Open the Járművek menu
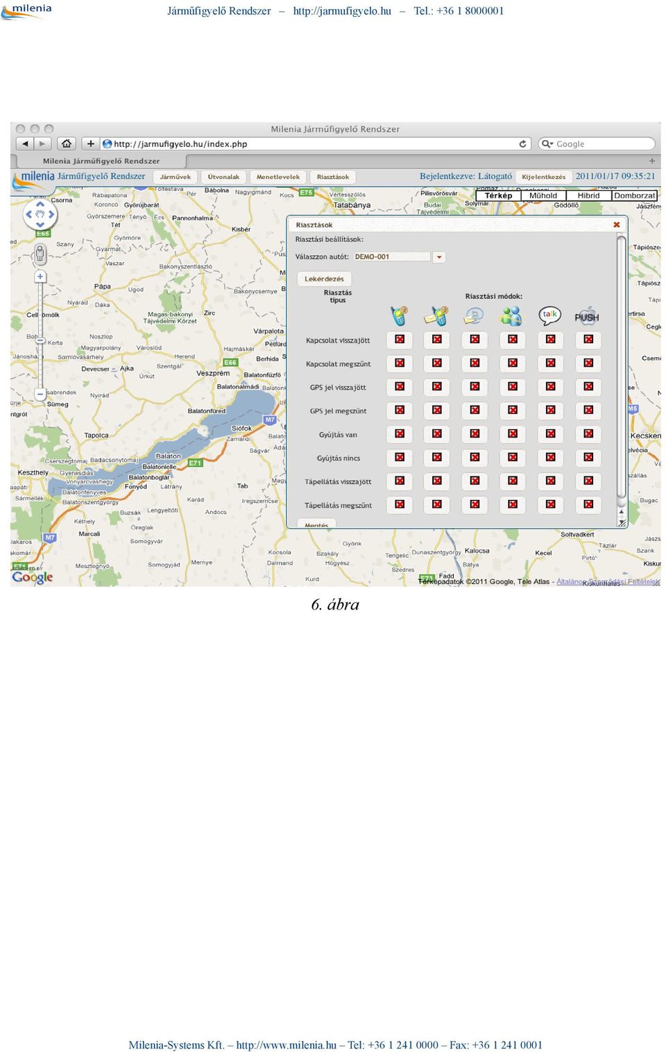Screen dimensions: 666x1052 [175, 177]
